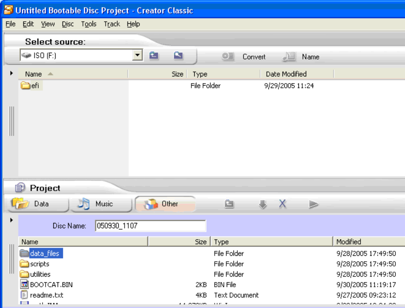Click the play arrow icon in project toolbar
The width and height of the screenshot is (405, 308).
click(313, 204)
